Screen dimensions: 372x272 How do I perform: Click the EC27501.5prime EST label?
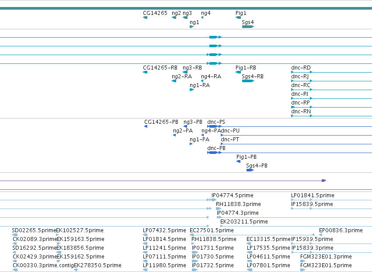(x=212, y=230)
